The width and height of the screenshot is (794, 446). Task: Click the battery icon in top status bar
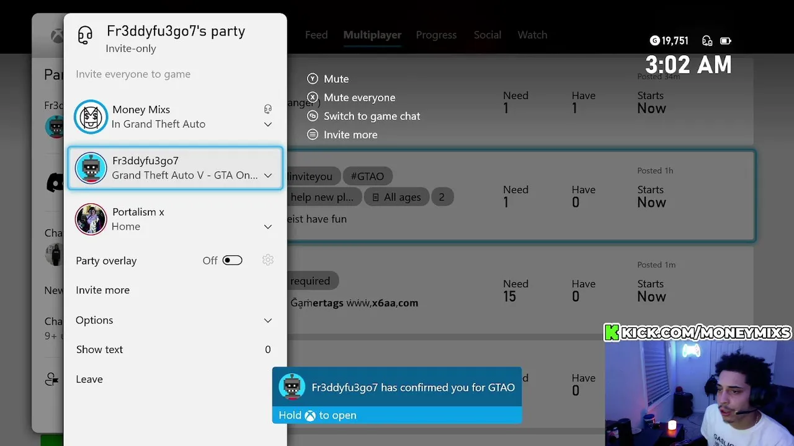click(x=725, y=41)
